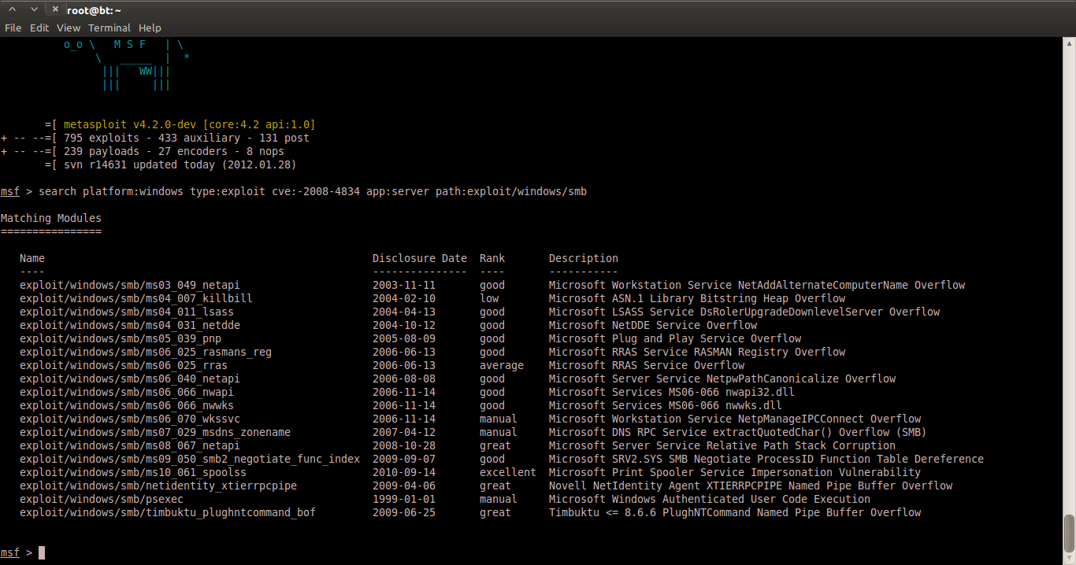Viewport: 1076px width, 565px height.
Task: Select exploit/windows/smb/ms06_025_rasmans_reg text
Action: (x=146, y=352)
